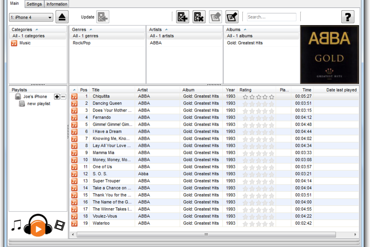Click the Artist column header
The image size is (370, 247).
(157, 90)
